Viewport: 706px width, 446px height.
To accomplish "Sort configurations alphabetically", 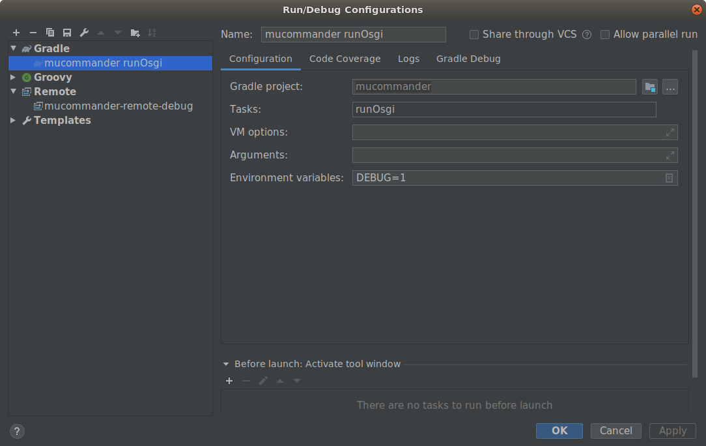I will tap(152, 33).
